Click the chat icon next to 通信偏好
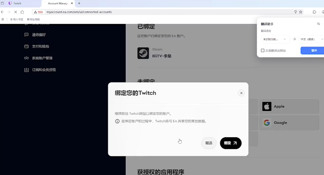The image size is (324, 175). pos(26,35)
